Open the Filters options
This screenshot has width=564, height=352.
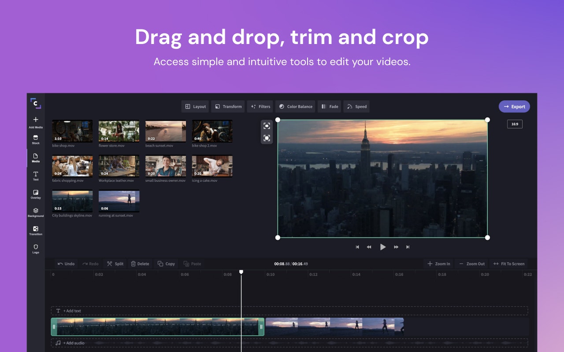260,106
